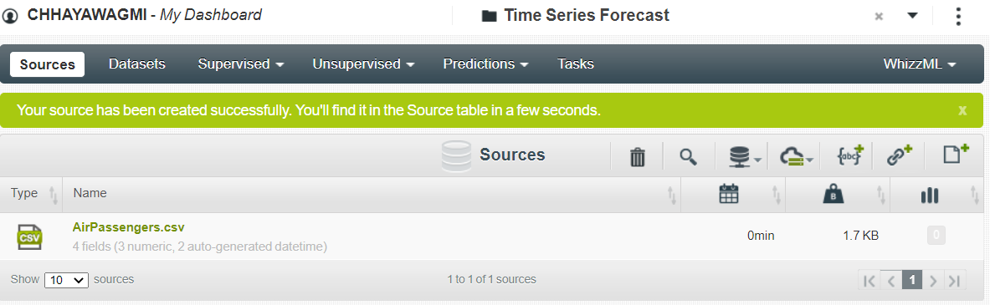Screen dimensions: 990x305
Task: Click the new file upload icon
Action: [956, 154]
